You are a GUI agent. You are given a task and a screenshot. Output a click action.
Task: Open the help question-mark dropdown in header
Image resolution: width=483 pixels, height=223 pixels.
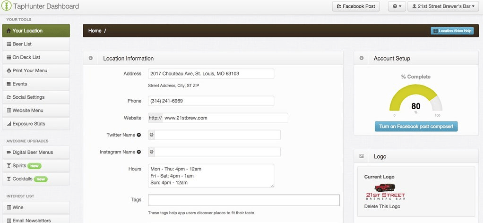[x=397, y=6]
